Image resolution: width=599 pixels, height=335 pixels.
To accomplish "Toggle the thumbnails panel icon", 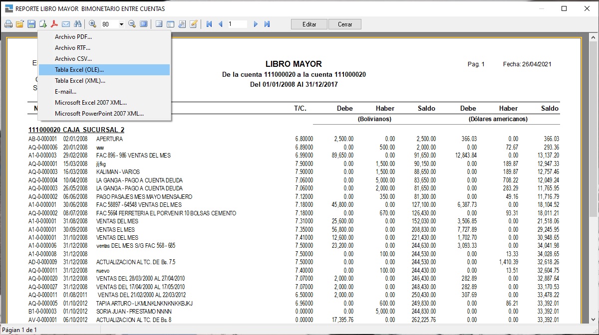I will pos(170,24).
